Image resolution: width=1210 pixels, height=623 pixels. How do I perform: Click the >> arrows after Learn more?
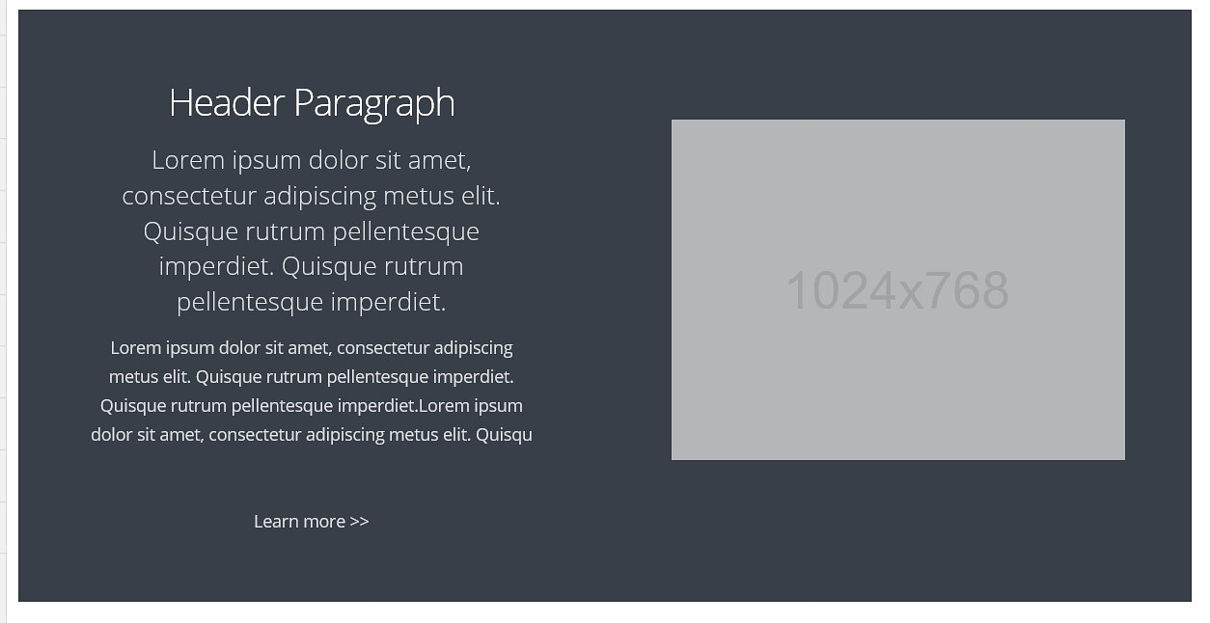coord(359,521)
